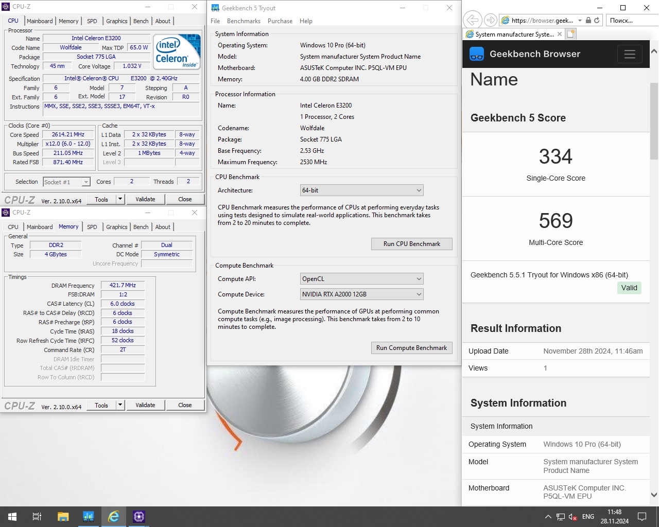659x527 pixels.
Task: Click the muted volume tray icon
Action: 573,517
